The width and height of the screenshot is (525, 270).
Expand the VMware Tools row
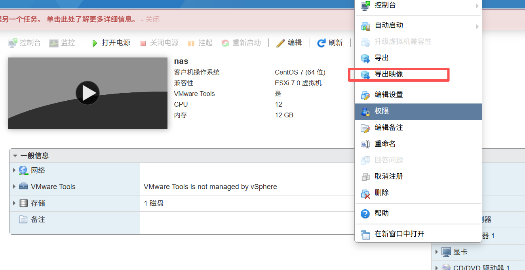[x=14, y=186]
